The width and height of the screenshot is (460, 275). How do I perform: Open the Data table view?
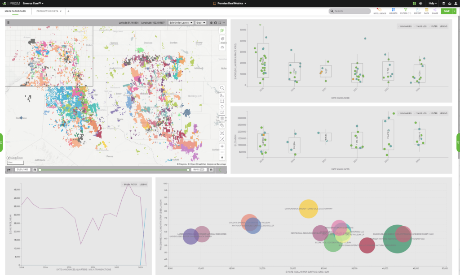(x=427, y=10)
